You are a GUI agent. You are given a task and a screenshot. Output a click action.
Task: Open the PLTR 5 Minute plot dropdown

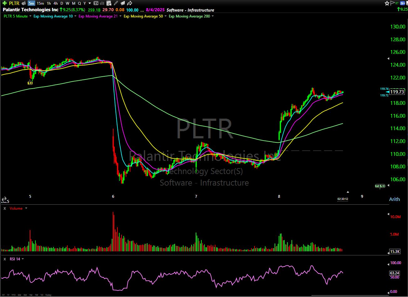pos(30,16)
